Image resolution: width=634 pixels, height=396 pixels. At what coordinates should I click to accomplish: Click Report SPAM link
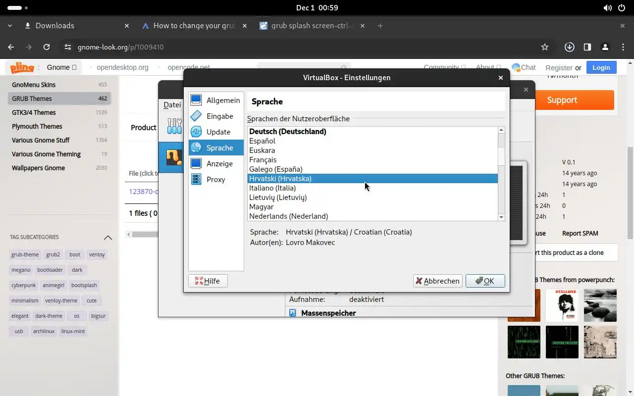click(580, 233)
